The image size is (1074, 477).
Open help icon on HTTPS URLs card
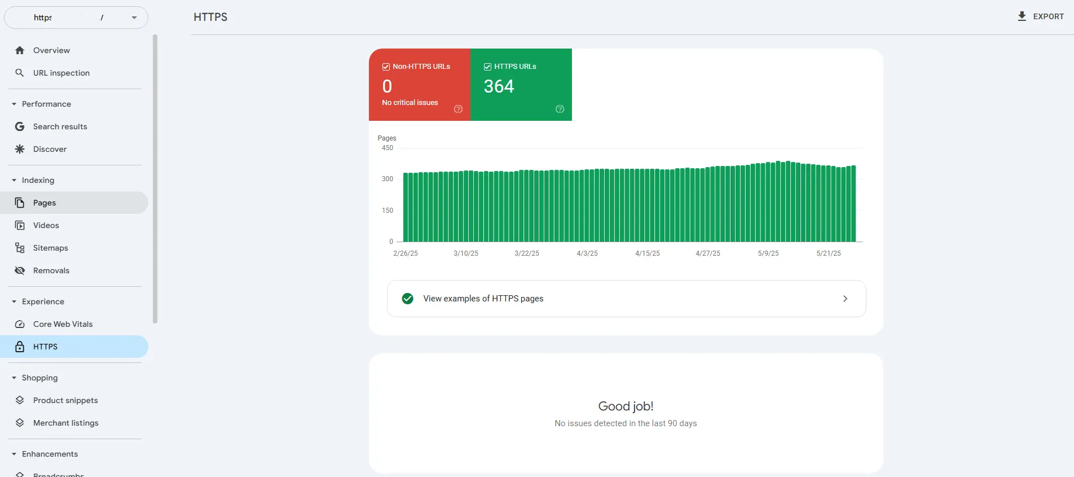pyautogui.click(x=560, y=109)
